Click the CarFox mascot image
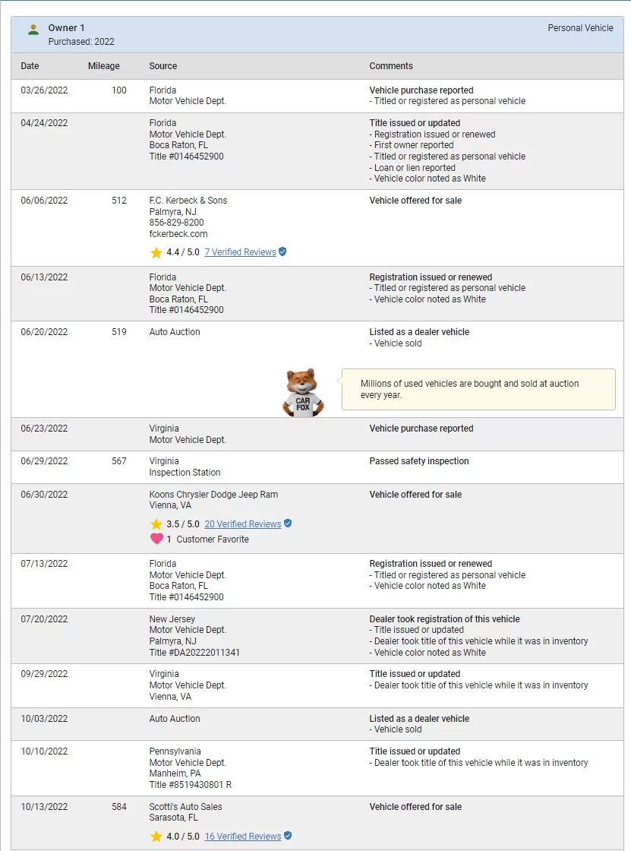 point(303,393)
